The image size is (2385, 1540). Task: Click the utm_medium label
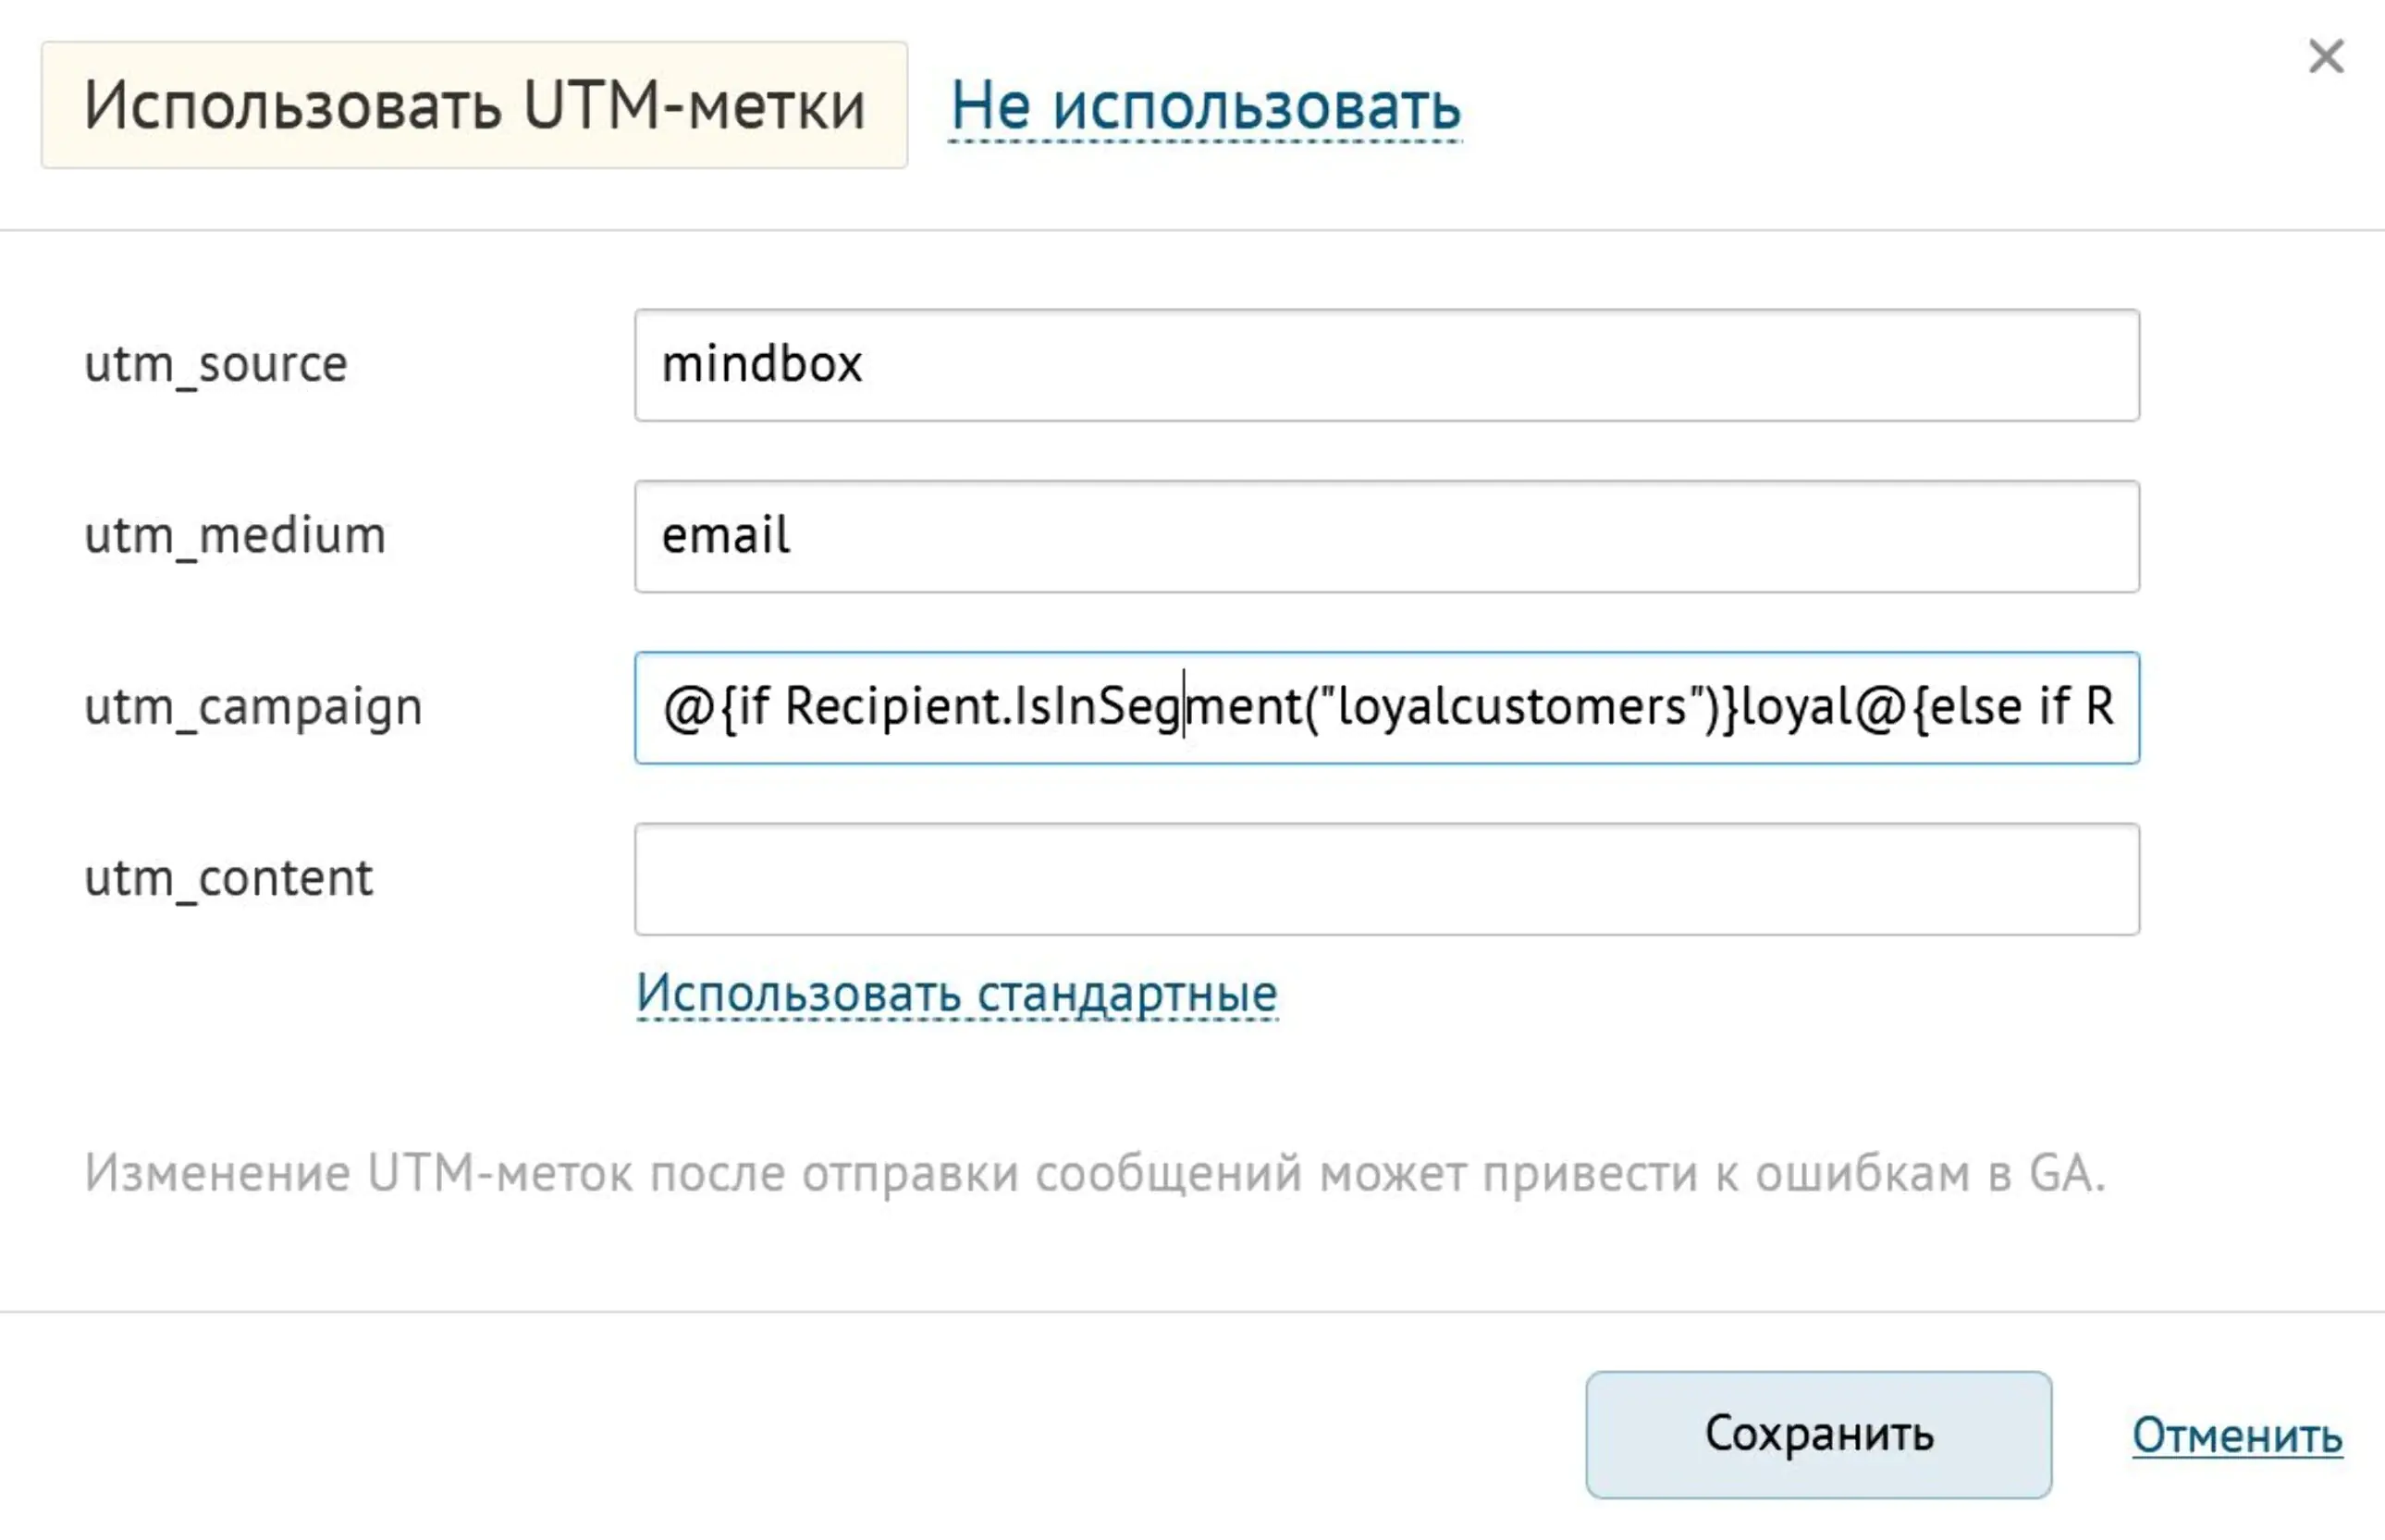click(234, 537)
